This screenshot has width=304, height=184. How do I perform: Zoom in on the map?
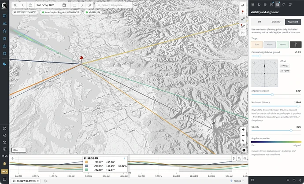[x=243, y=129]
